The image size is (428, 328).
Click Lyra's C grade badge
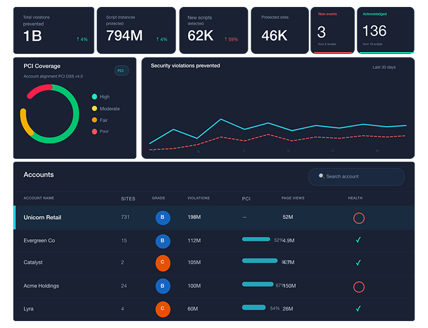pos(163,309)
